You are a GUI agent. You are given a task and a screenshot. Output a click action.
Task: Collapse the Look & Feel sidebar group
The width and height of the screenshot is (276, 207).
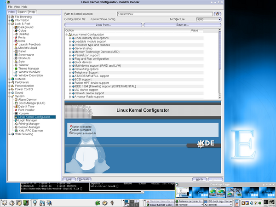click(10, 24)
